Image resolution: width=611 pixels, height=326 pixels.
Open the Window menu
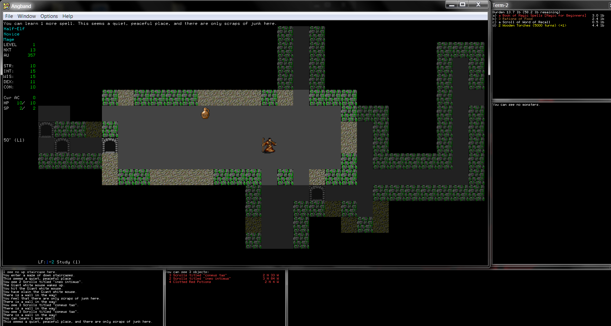[x=27, y=16]
